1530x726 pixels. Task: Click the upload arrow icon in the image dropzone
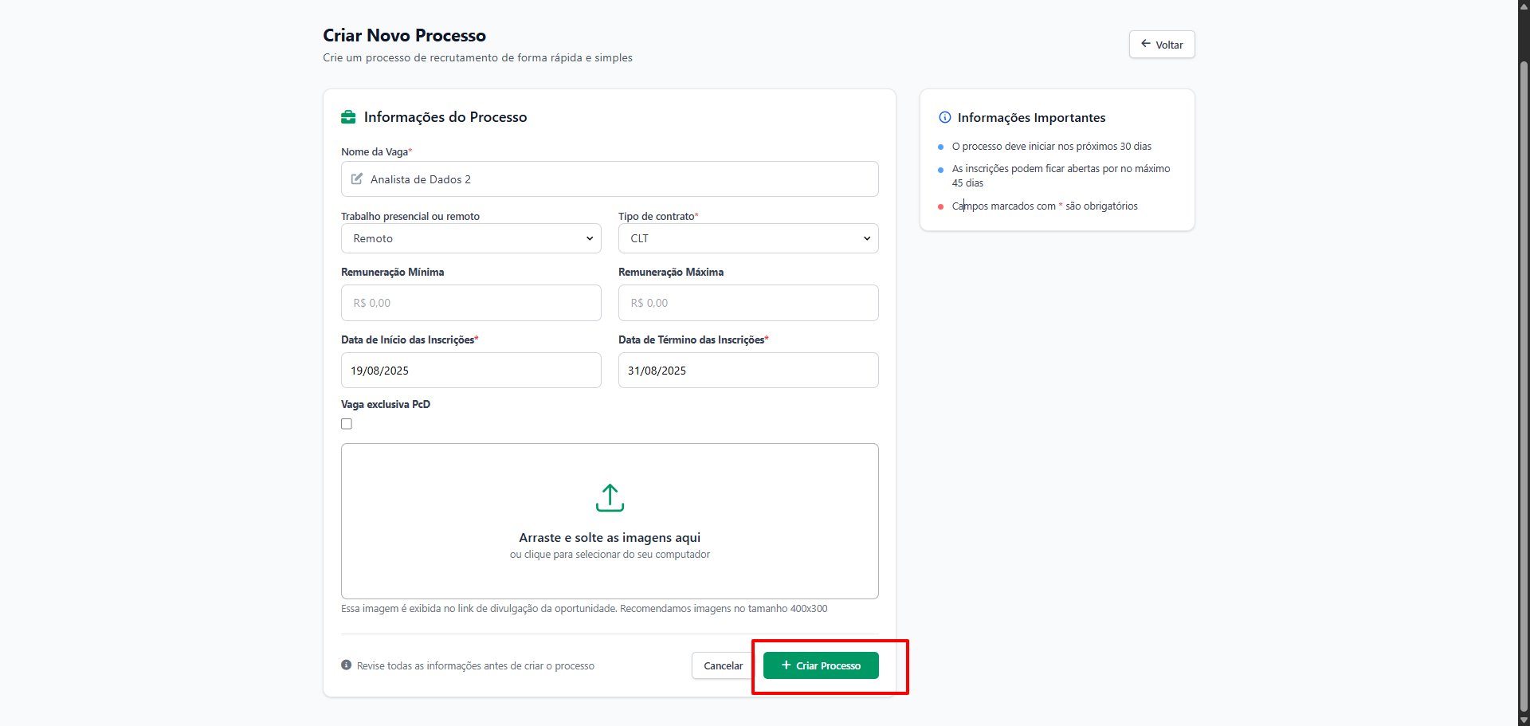pos(610,497)
